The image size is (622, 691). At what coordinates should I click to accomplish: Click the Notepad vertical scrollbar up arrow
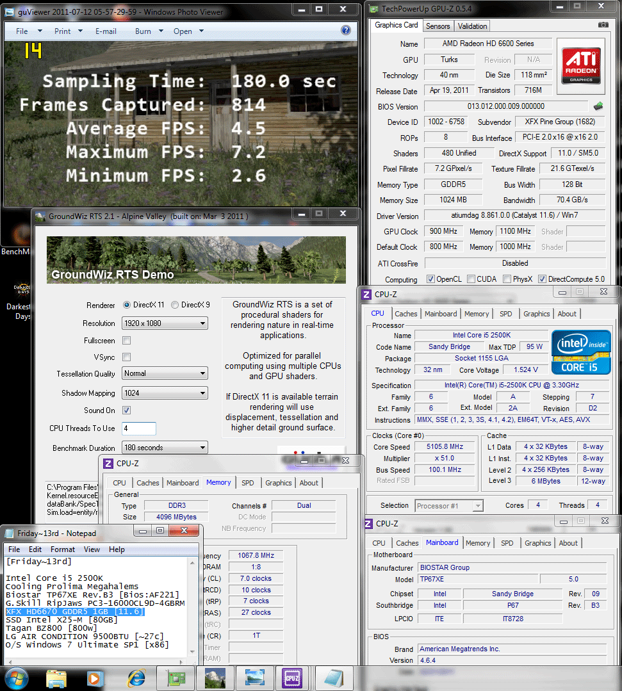pos(192,563)
